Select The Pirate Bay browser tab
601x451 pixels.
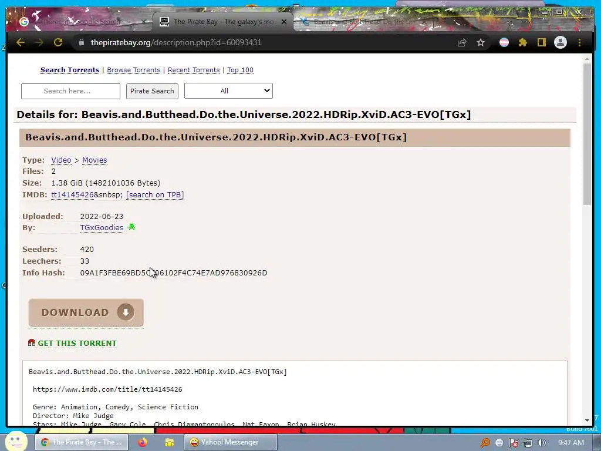click(224, 22)
